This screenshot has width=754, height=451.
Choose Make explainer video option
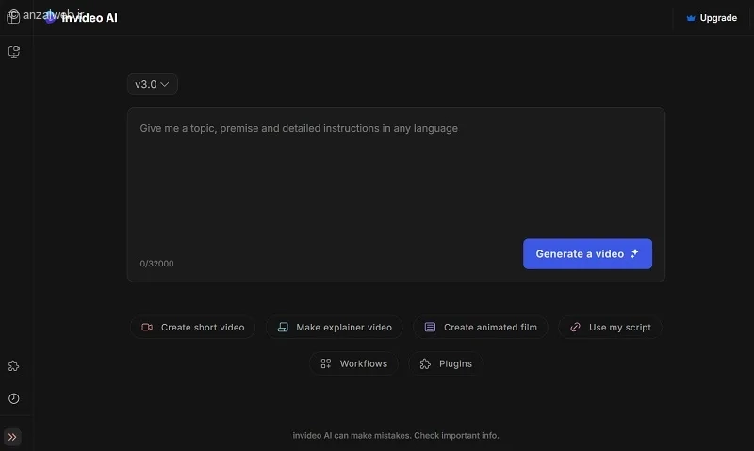click(x=335, y=327)
